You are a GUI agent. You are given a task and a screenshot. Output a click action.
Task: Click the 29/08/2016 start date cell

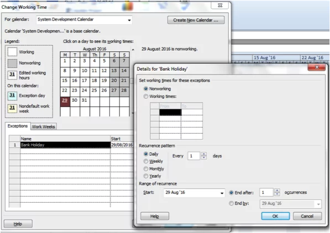tap(122, 145)
